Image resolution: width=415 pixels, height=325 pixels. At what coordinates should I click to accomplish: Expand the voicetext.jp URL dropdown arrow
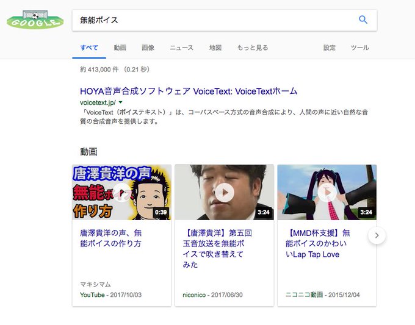pos(121,102)
